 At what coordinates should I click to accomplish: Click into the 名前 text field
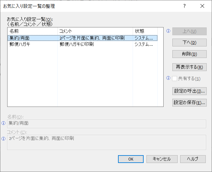point(106,123)
